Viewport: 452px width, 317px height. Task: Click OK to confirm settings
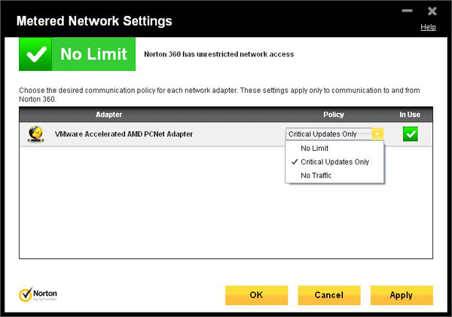[256, 295]
